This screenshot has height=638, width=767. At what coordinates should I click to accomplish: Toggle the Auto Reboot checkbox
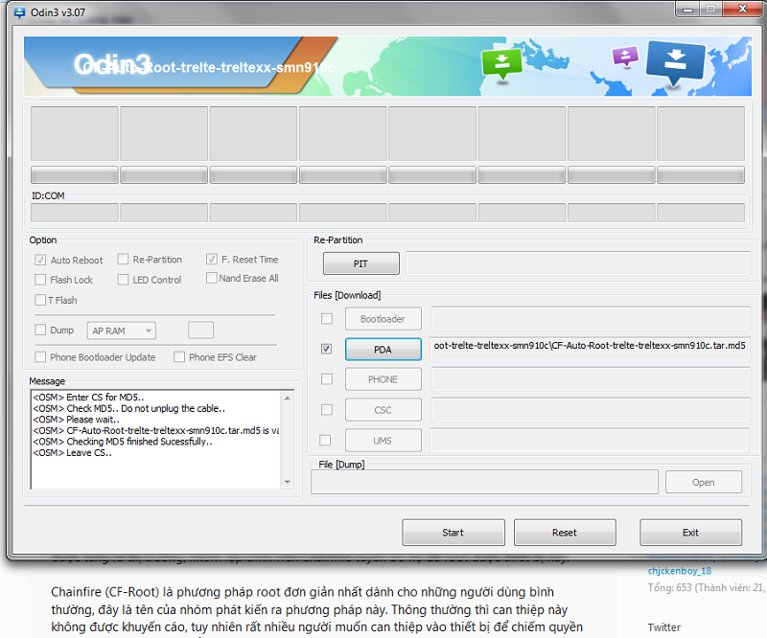[x=40, y=261]
